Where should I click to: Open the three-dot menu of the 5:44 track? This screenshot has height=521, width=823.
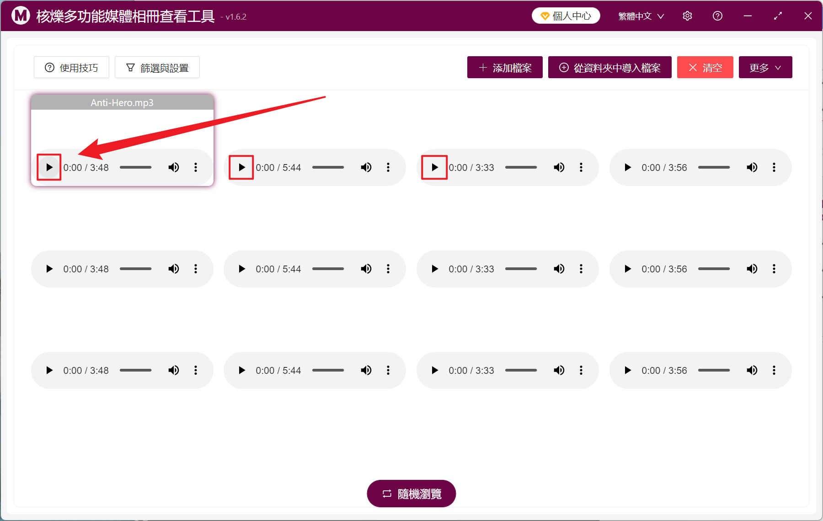(x=388, y=167)
